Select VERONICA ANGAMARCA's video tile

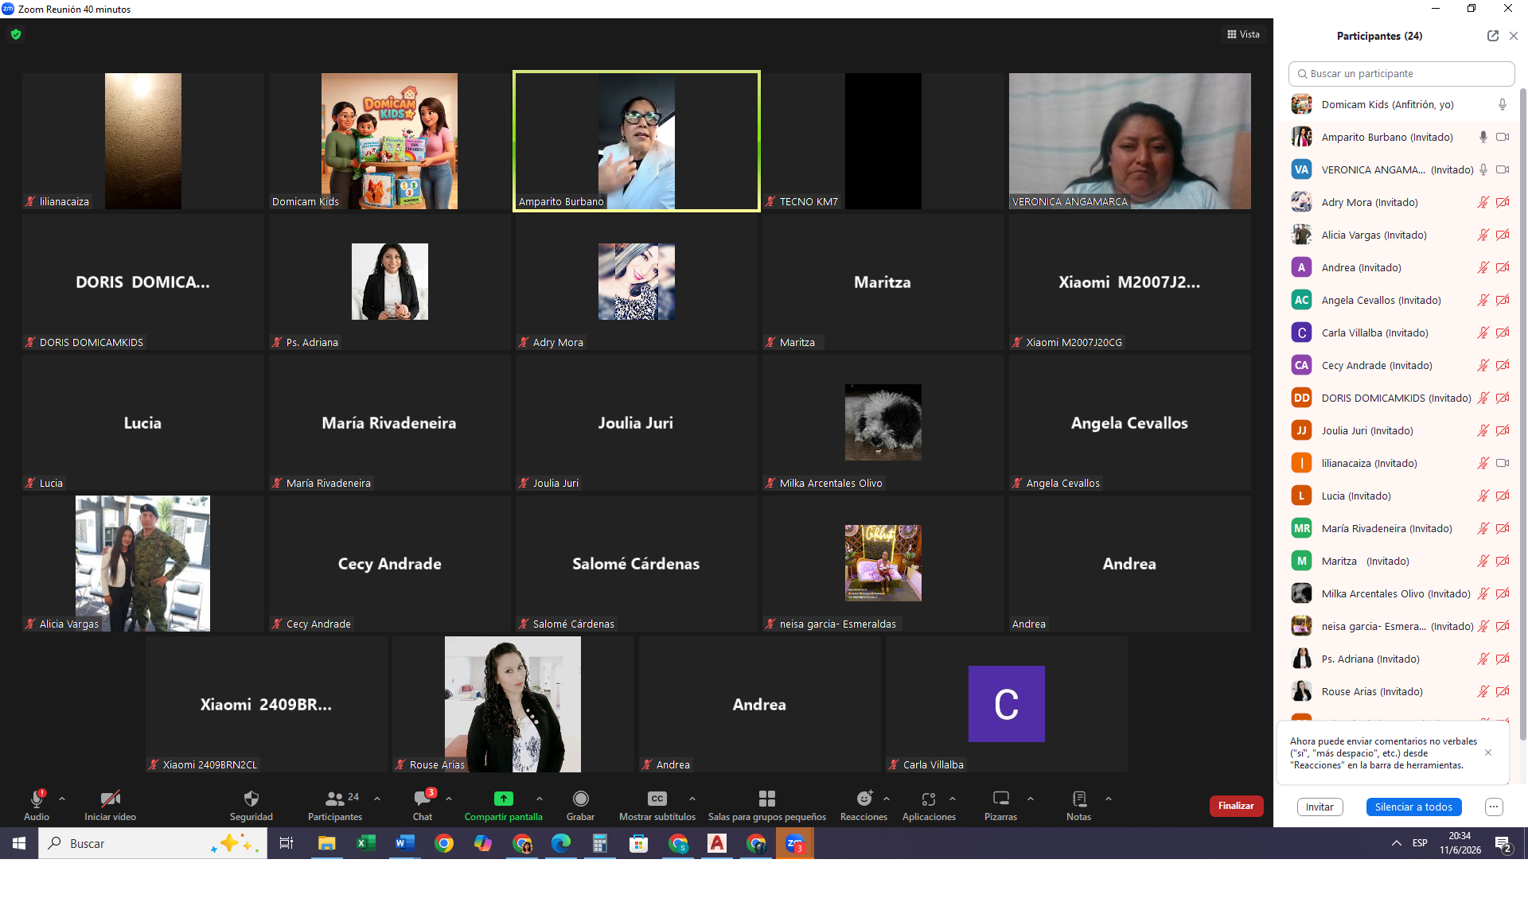coord(1129,141)
